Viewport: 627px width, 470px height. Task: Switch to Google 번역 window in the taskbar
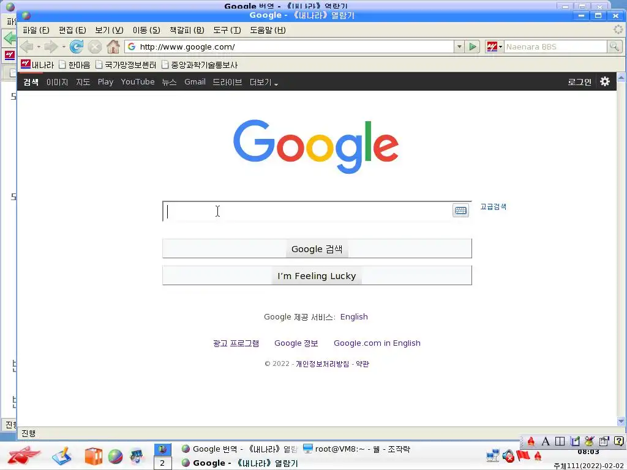(239, 449)
